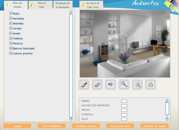Click the PARED color swatch box
This screenshot has height=130, width=179.
(124, 101)
